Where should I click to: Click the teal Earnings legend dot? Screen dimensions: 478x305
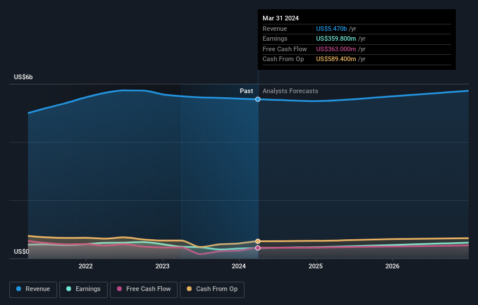pos(69,289)
